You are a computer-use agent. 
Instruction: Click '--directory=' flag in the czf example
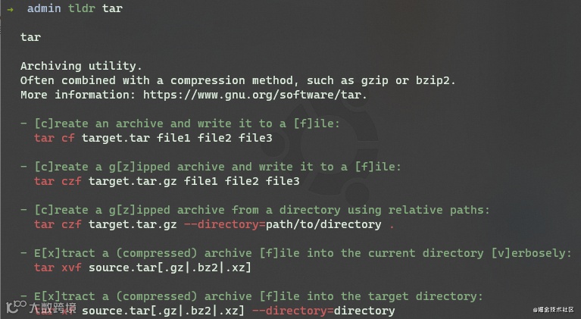(225, 224)
